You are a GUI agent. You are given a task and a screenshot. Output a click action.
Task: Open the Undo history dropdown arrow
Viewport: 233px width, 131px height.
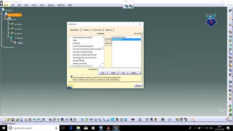[x=36, y=121]
